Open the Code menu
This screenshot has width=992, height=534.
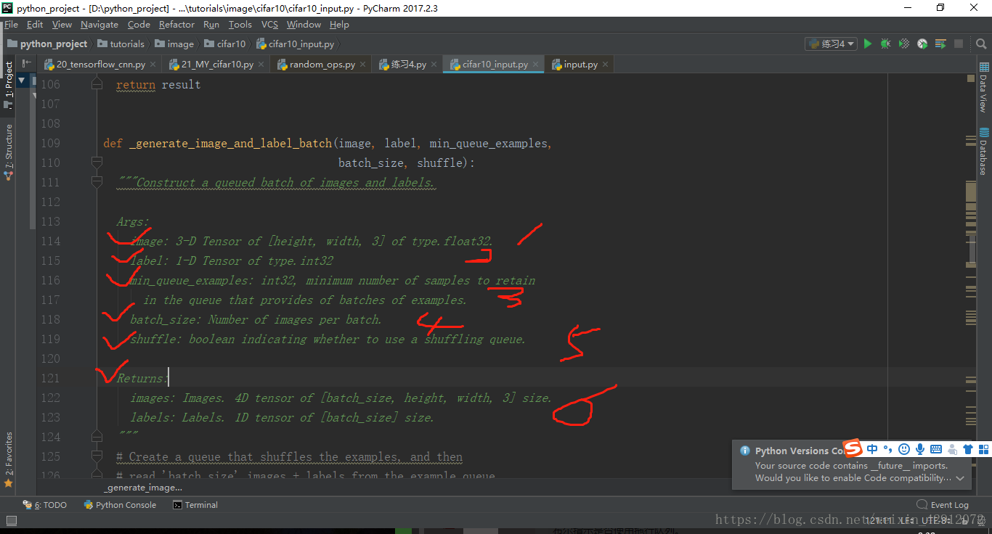pyautogui.click(x=139, y=24)
